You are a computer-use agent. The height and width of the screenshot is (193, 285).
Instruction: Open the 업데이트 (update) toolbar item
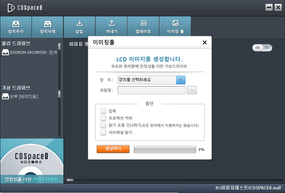pos(143,27)
